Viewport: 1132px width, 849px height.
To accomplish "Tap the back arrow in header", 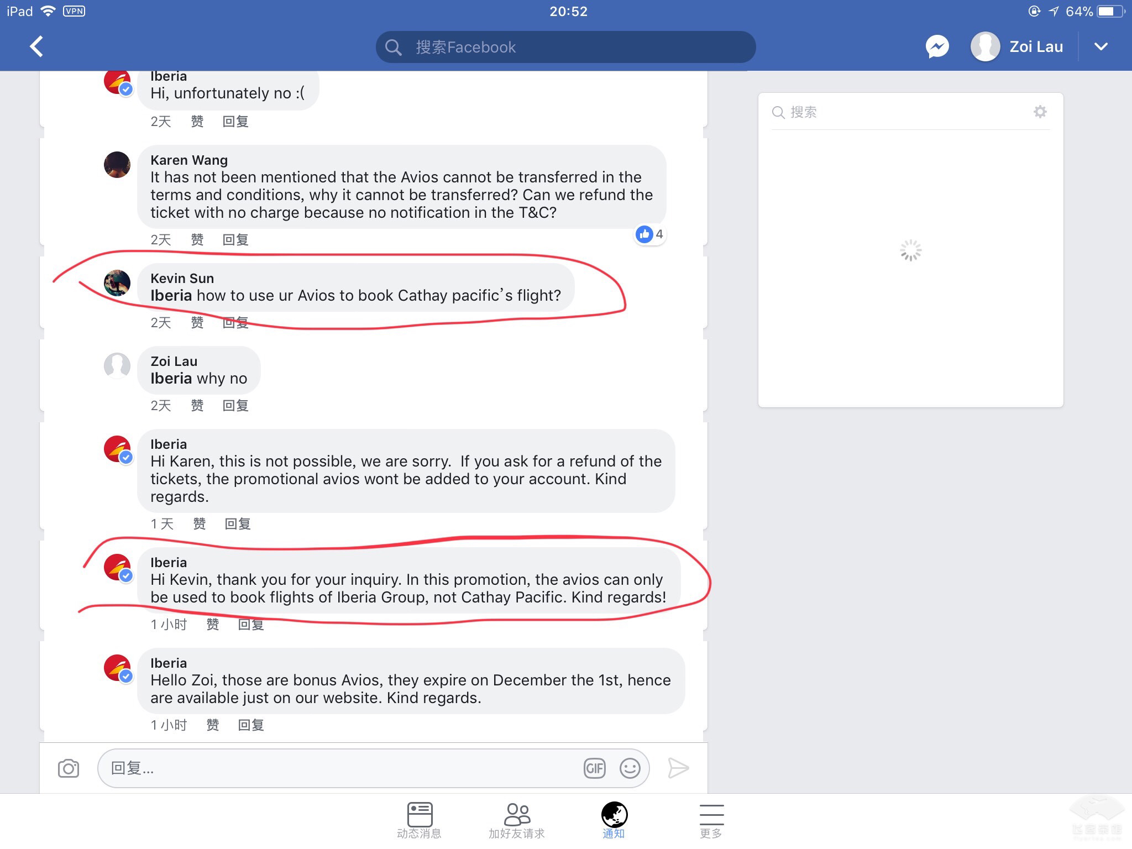I will point(36,46).
